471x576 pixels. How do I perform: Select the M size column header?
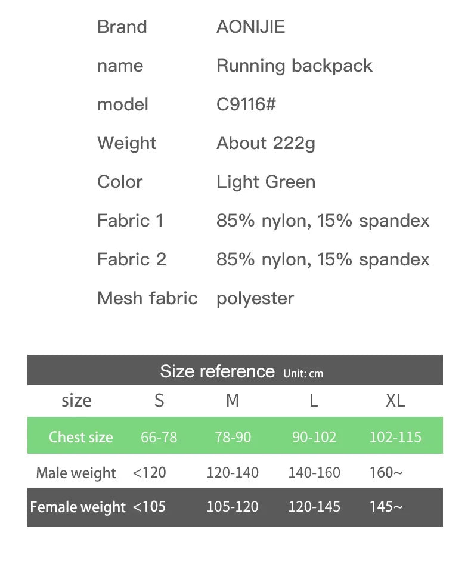pyautogui.click(x=233, y=401)
